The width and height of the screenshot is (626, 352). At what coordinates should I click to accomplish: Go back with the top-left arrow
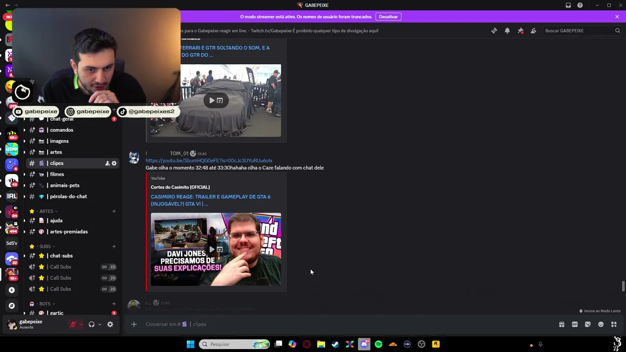tap(7, 5)
